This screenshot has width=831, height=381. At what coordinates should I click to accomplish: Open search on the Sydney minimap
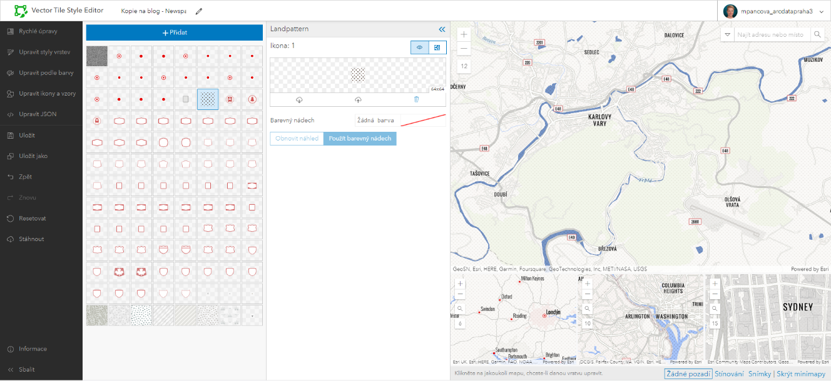coord(715,309)
